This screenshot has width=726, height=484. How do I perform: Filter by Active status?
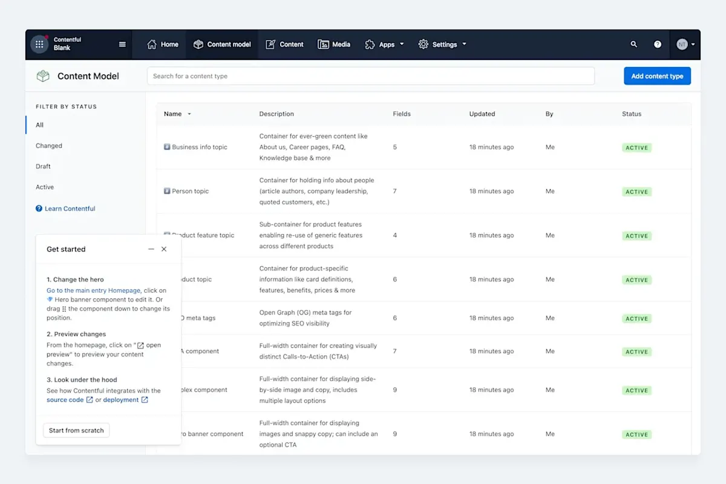[x=45, y=187]
